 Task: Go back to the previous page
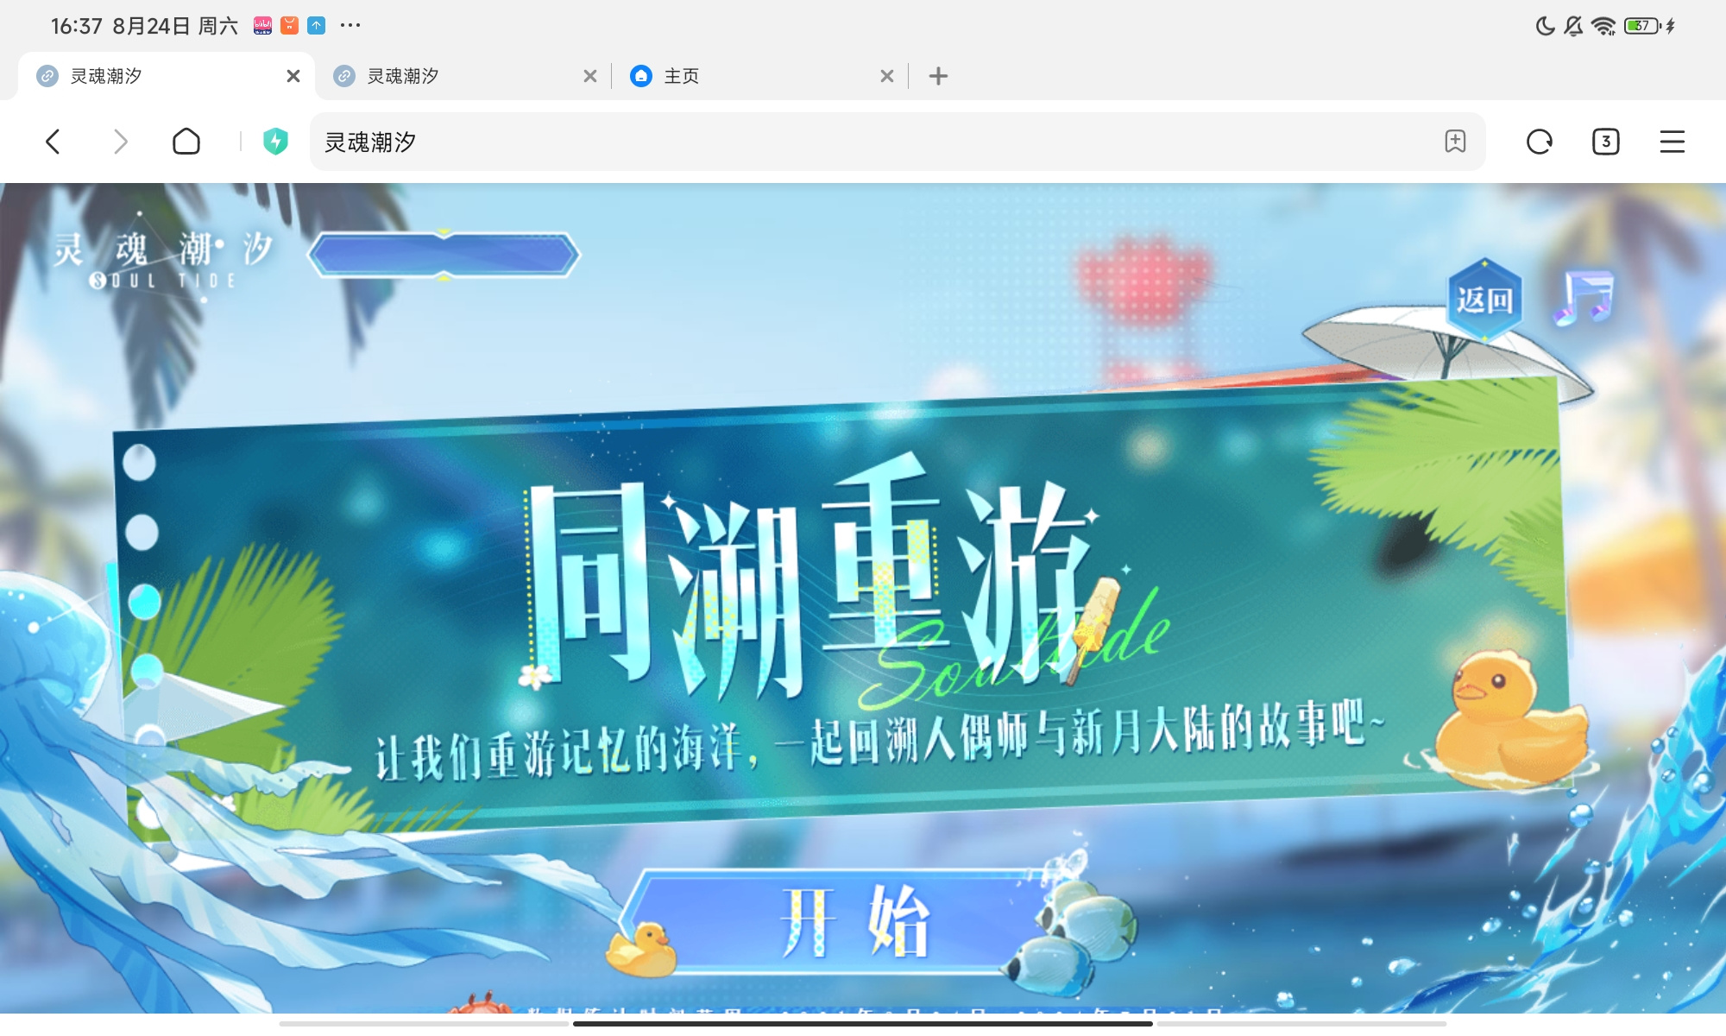click(x=53, y=142)
